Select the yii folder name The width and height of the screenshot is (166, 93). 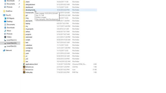(26, 56)
